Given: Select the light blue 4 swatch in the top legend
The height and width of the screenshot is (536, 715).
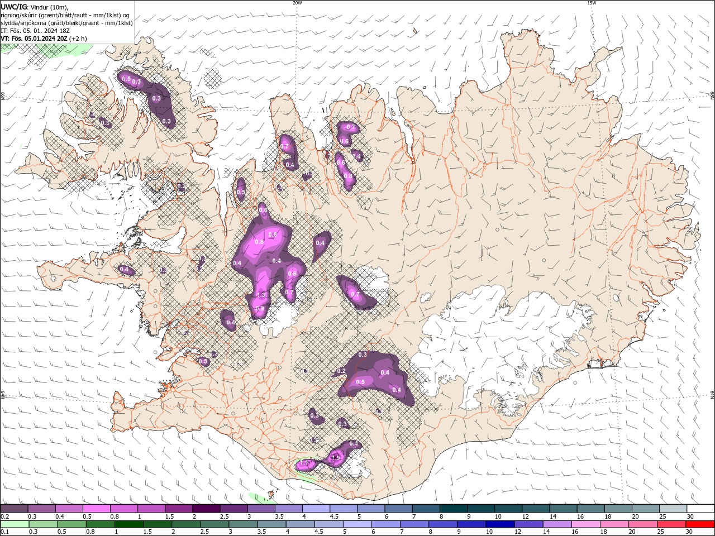Looking at the screenshot, I should [316, 509].
